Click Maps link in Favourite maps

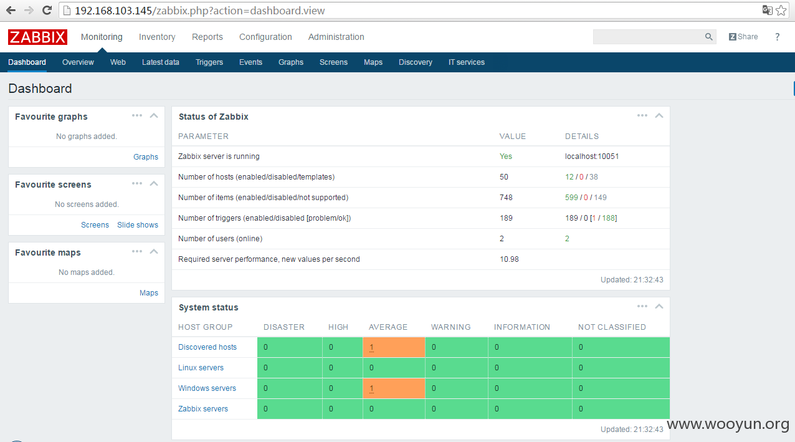[x=149, y=293]
